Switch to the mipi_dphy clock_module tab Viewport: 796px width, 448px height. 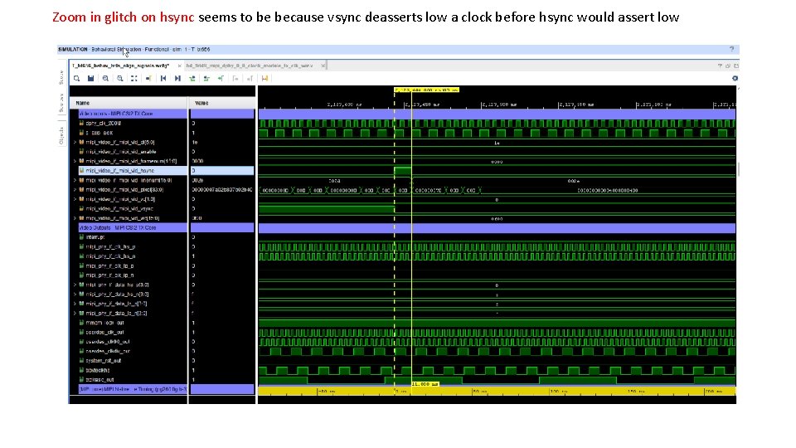pos(250,66)
